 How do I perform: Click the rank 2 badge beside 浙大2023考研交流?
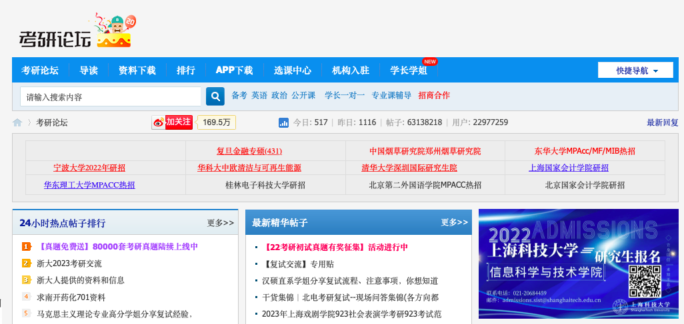coord(26,263)
